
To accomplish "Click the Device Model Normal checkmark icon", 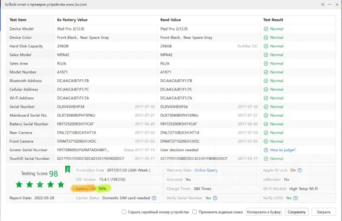I will click(266, 29).
